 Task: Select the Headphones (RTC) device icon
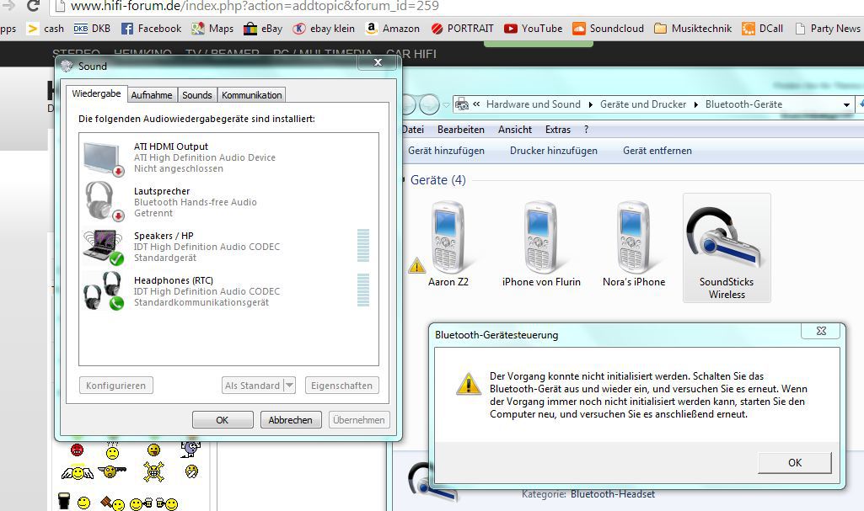pos(103,291)
